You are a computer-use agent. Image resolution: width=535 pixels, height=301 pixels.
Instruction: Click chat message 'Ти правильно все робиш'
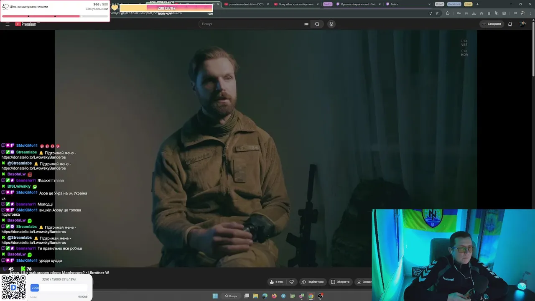click(x=60, y=248)
